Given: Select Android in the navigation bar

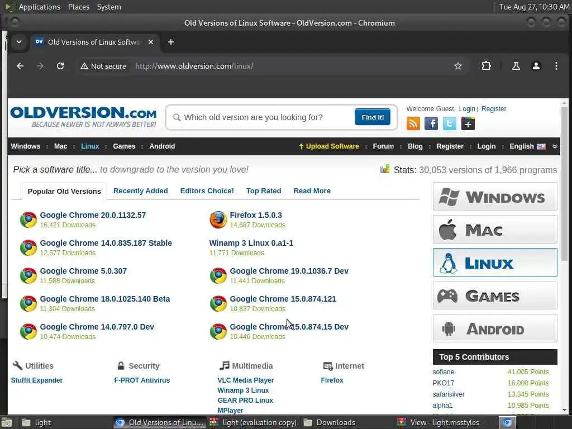Looking at the screenshot, I should (162, 146).
